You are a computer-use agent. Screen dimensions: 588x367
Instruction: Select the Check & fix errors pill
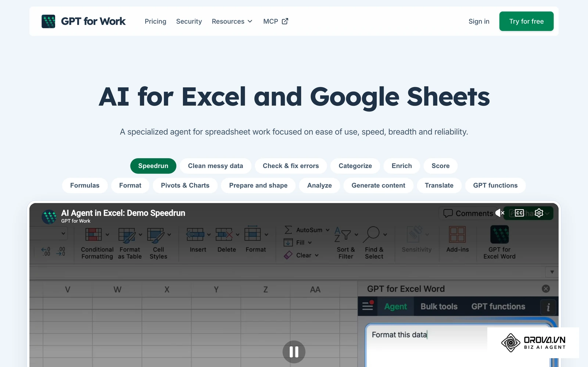[291, 166]
